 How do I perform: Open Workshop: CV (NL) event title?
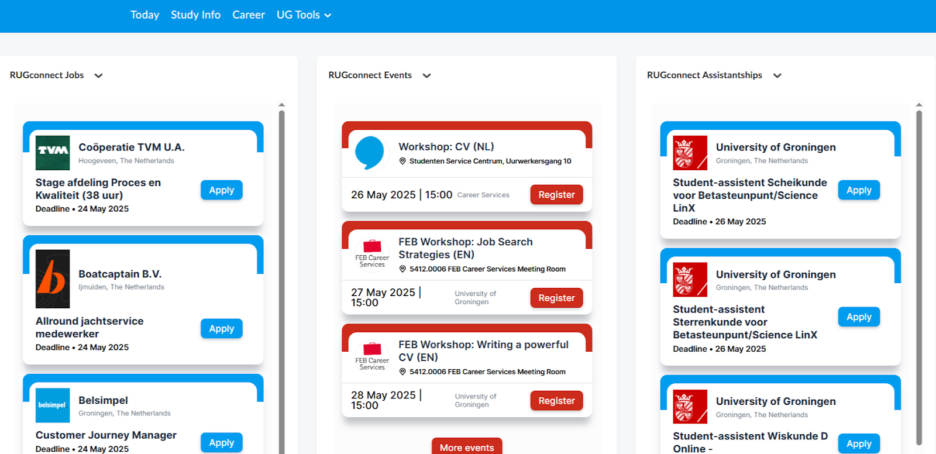446,147
